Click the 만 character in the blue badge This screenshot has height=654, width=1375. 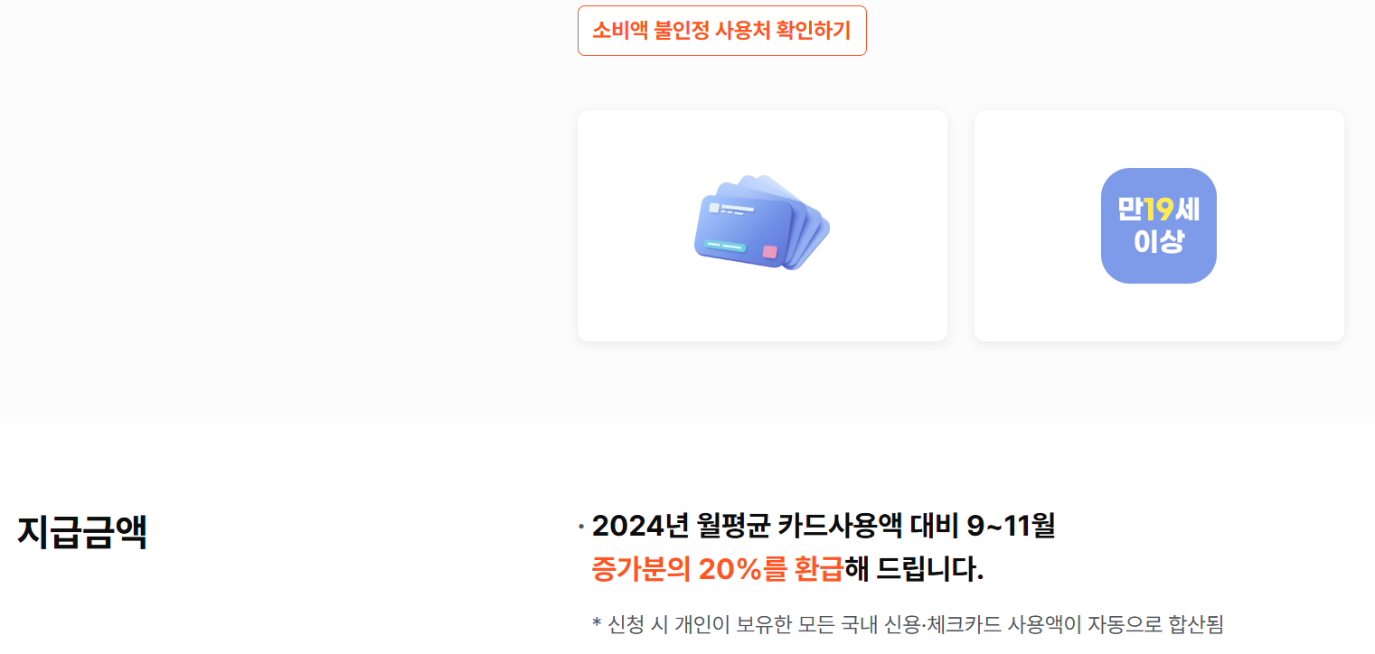point(1130,210)
